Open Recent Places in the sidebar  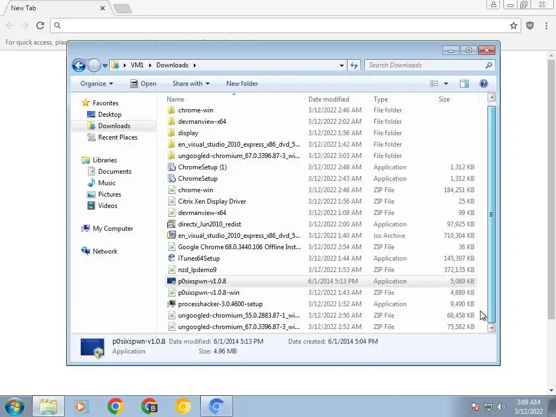118,137
